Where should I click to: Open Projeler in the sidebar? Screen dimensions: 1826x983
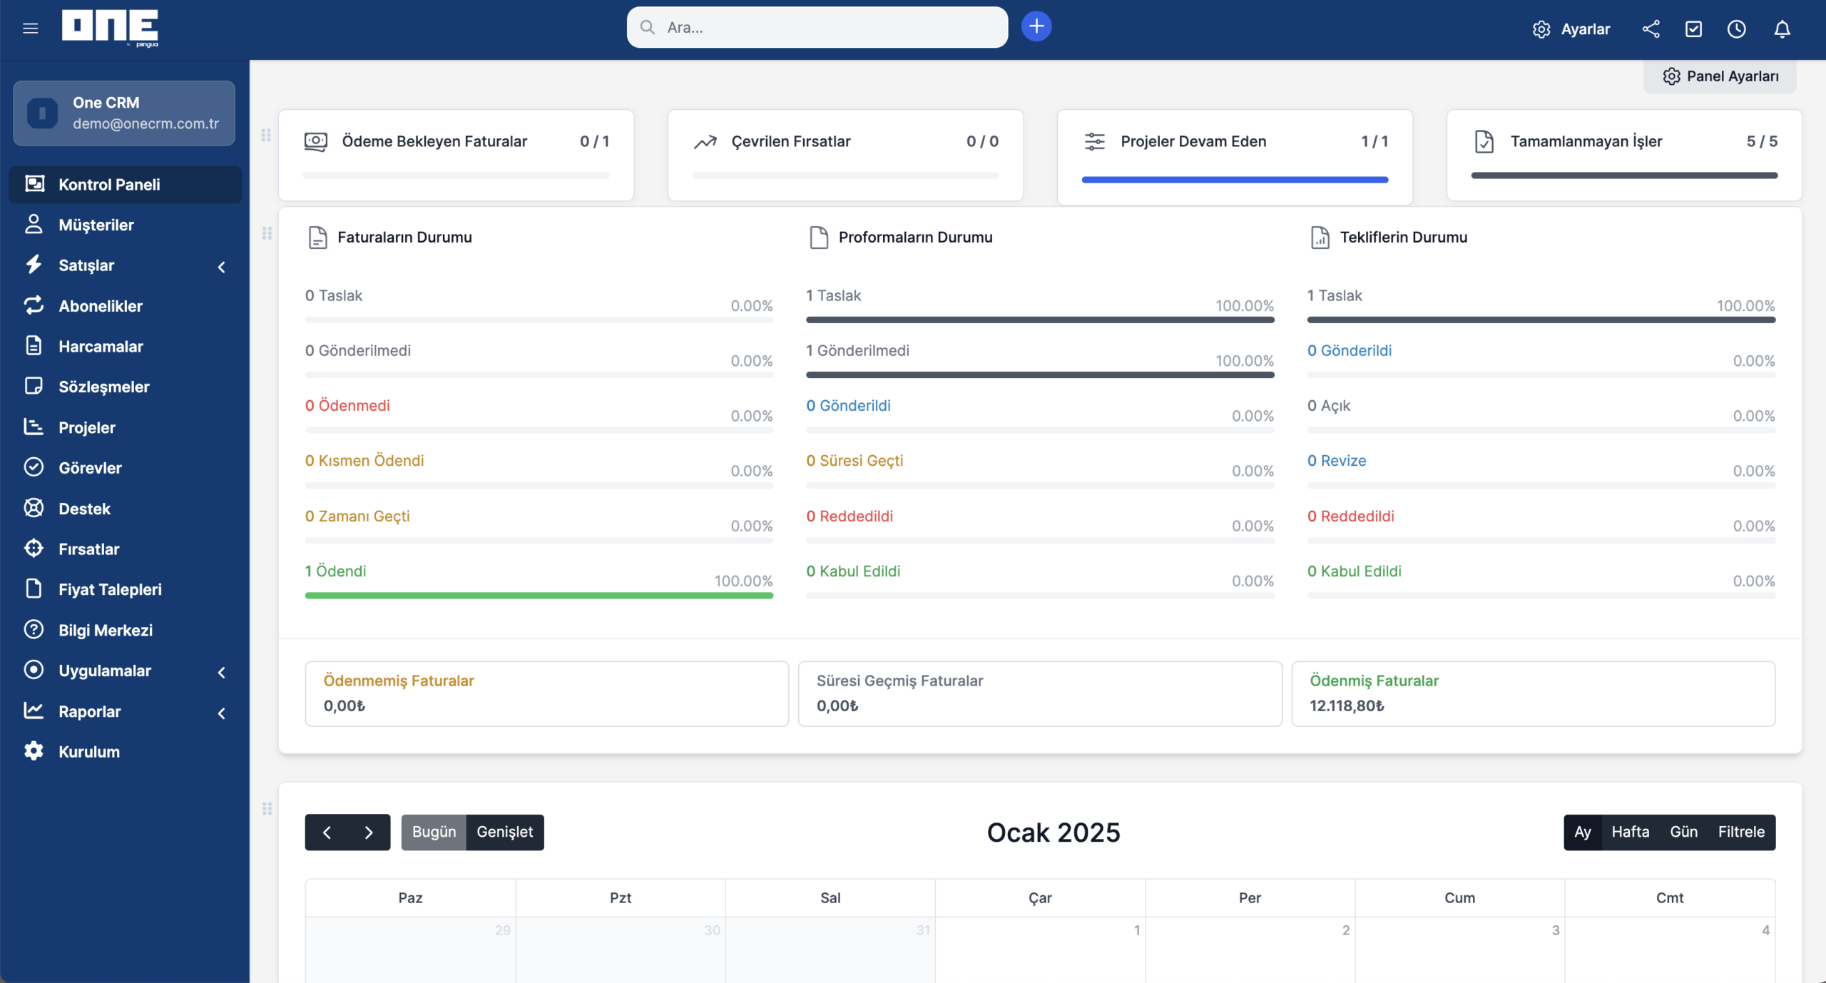(87, 427)
